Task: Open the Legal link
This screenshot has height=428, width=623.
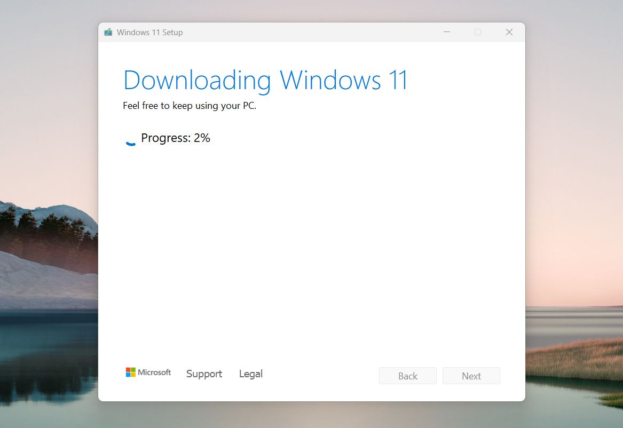Action: [251, 374]
